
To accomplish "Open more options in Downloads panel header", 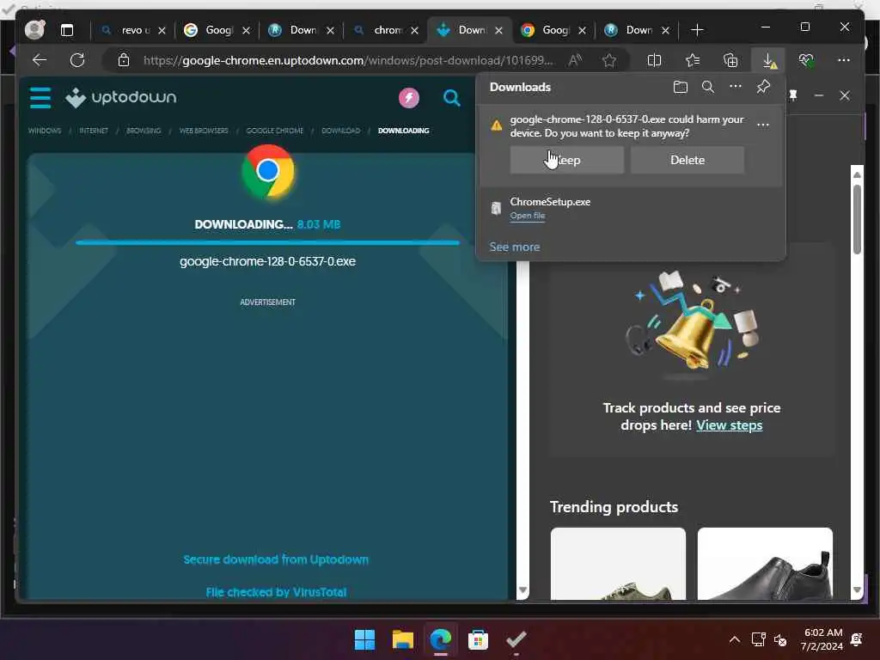I will pyautogui.click(x=736, y=87).
